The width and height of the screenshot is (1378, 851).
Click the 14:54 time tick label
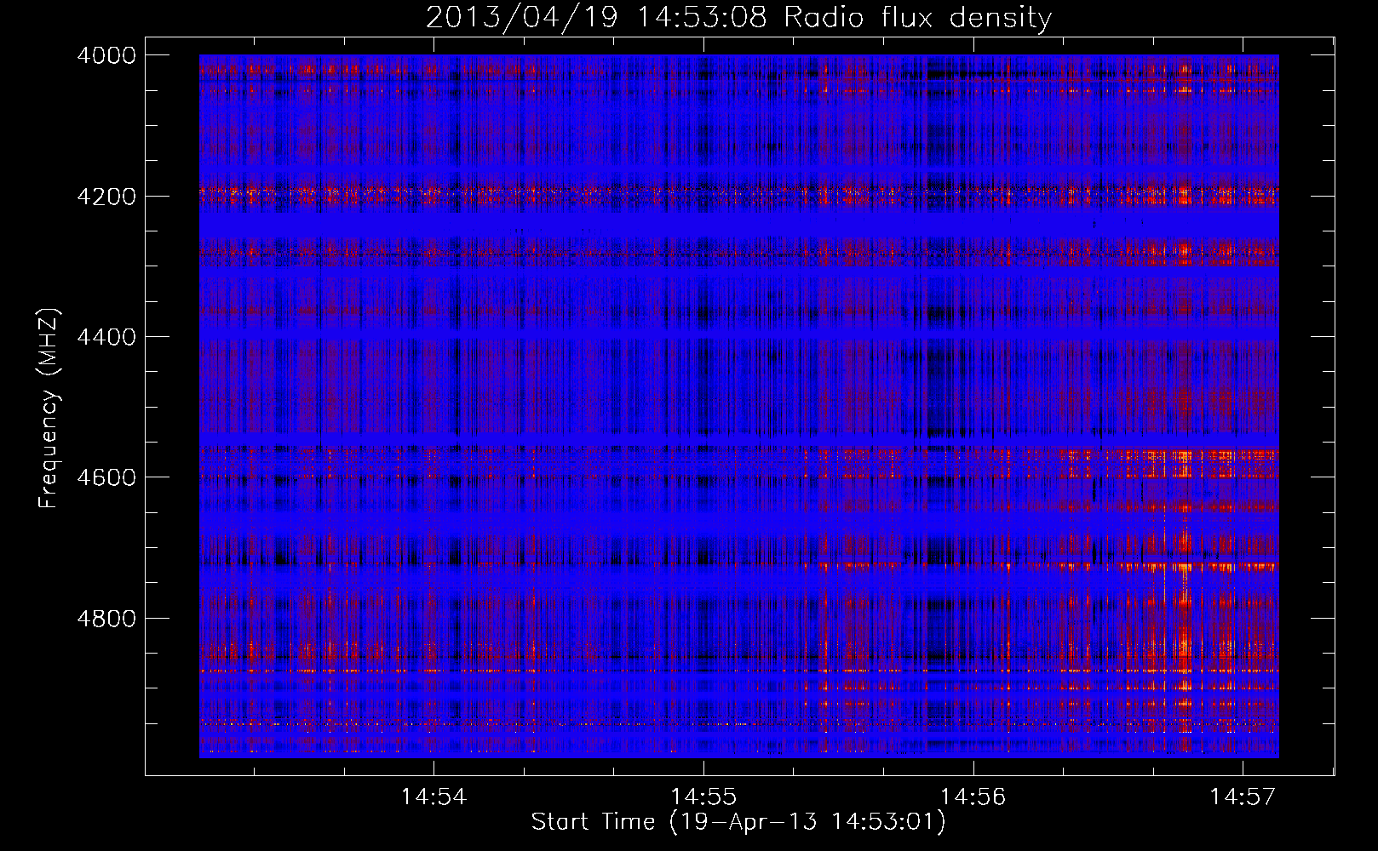(x=434, y=797)
